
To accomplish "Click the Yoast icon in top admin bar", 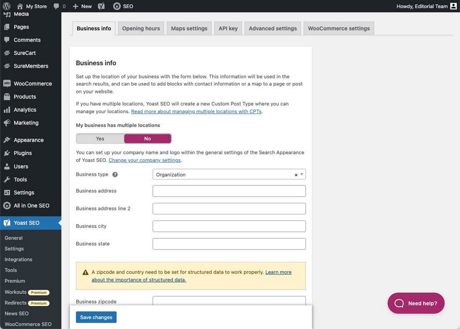I will [x=101, y=6].
